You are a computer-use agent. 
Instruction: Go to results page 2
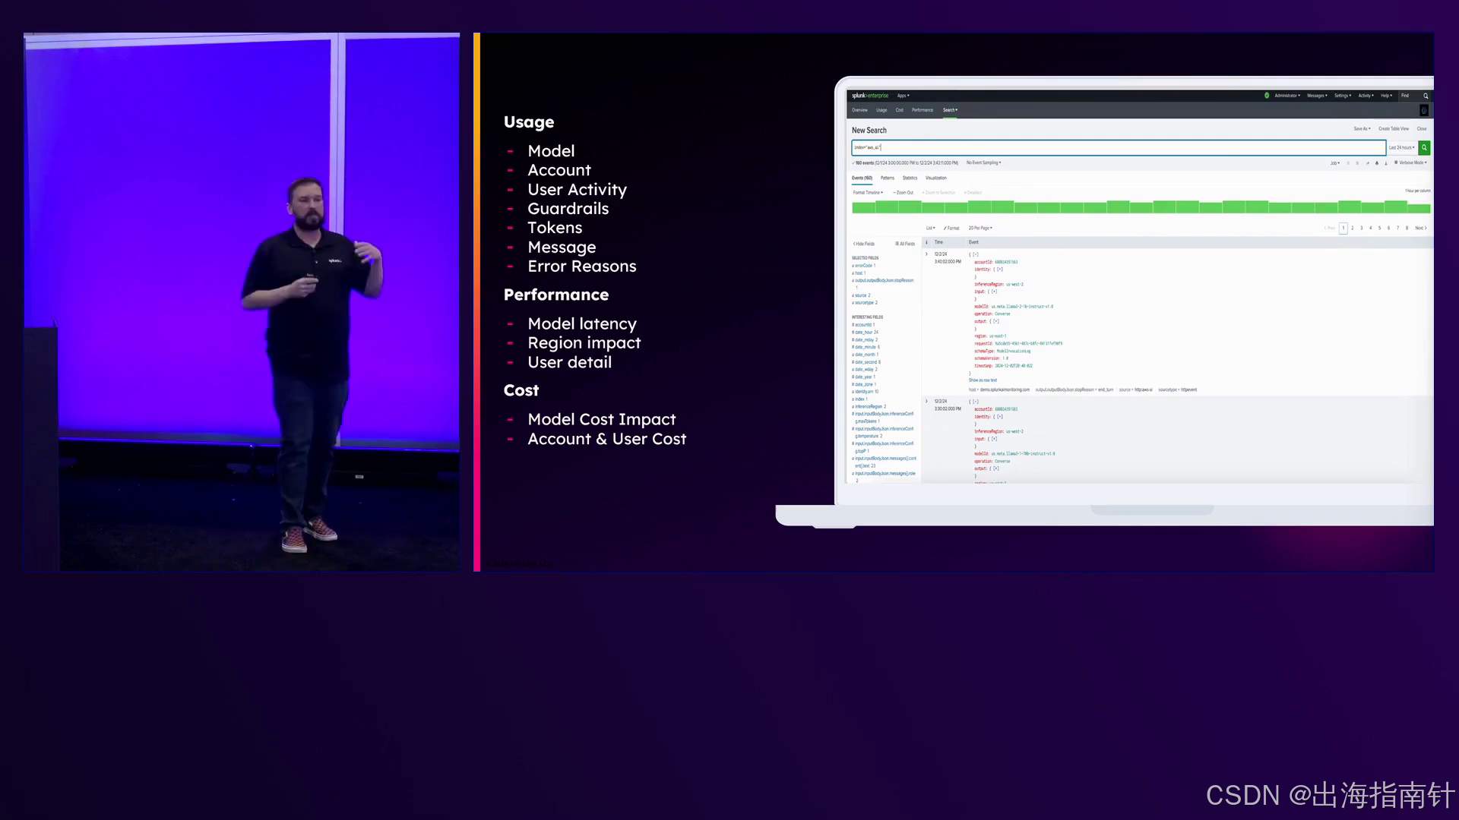(1353, 228)
